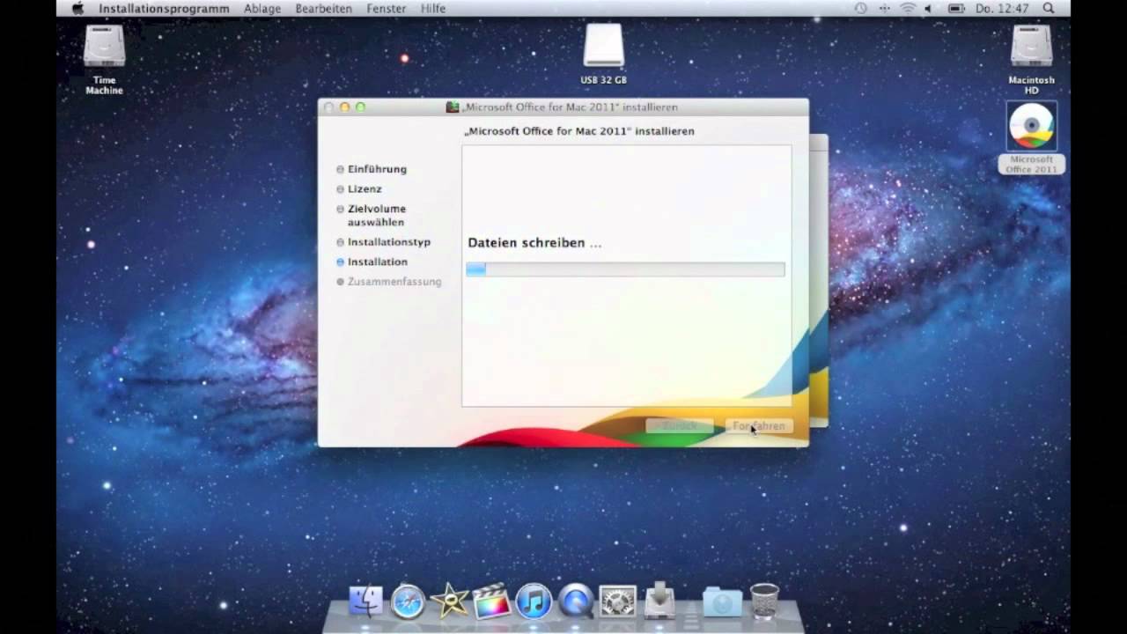Open the Apple menu

pos(77,8)
